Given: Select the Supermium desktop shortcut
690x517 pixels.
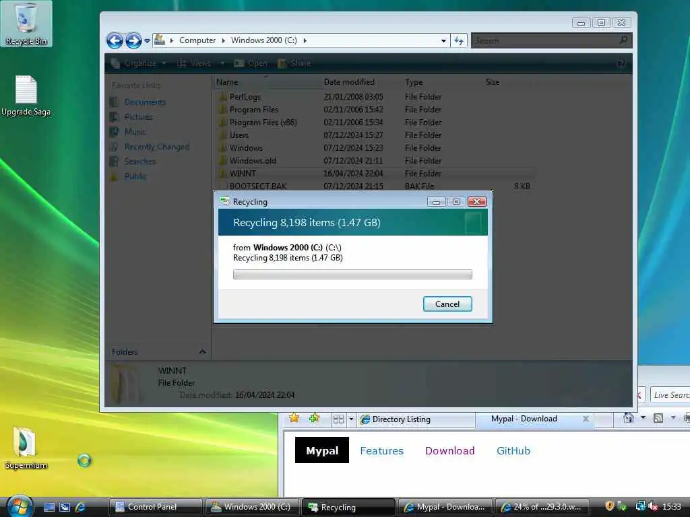Looking at the screenshot, I should click(26, 448).
